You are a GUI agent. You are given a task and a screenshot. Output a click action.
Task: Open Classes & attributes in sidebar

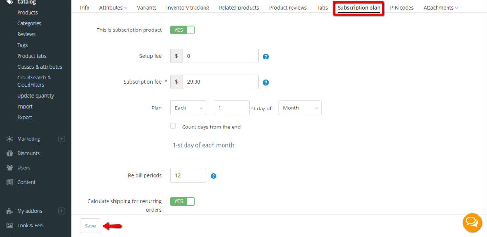pos(40,67)
